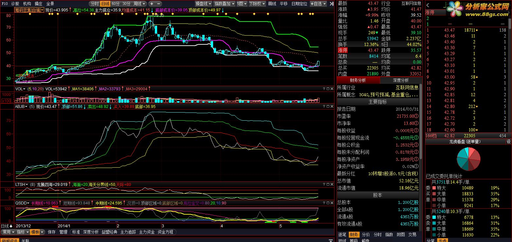Click the help '?' icon of the ABJB panel
Viewport: 512px width, 242px height.
pyautogui.click(x=324, y=106)
